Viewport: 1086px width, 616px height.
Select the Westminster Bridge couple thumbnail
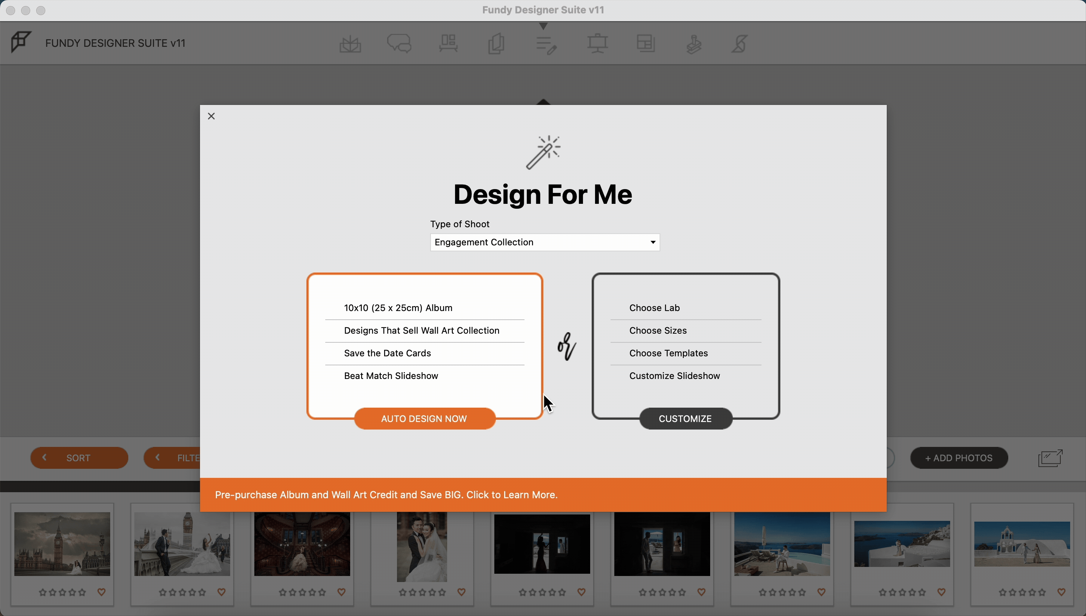click(x=182, y=544)
